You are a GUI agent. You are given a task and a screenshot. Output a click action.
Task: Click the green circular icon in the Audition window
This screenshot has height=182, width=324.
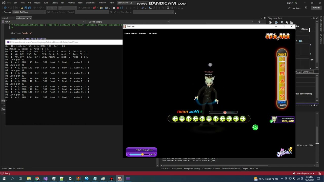tap(255, 127)
